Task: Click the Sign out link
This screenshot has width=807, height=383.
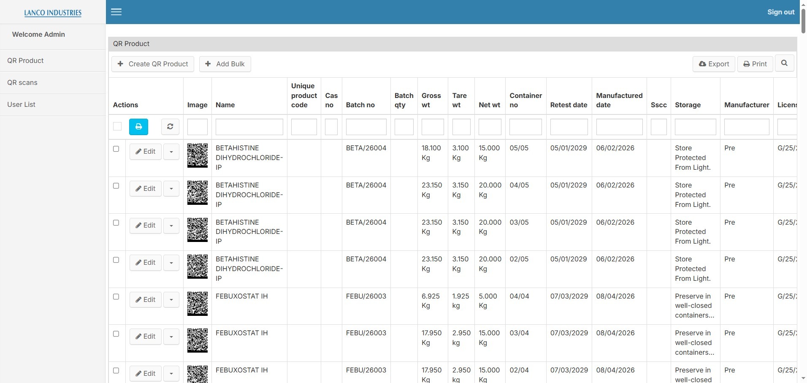Action: click(x=781, y=12)
